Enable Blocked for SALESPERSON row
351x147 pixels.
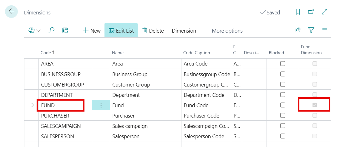pos(282,136)
